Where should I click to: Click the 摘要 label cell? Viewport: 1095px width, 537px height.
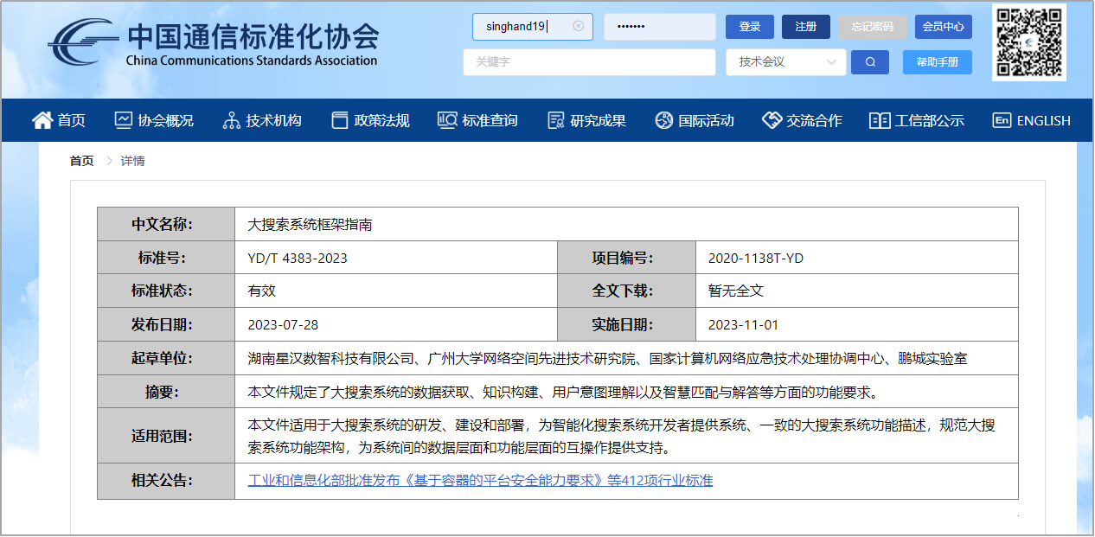[166, 392]
